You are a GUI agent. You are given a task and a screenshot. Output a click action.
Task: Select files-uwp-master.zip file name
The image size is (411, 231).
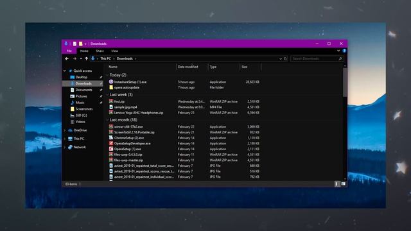pyautogui.click(x=128, y=160)
